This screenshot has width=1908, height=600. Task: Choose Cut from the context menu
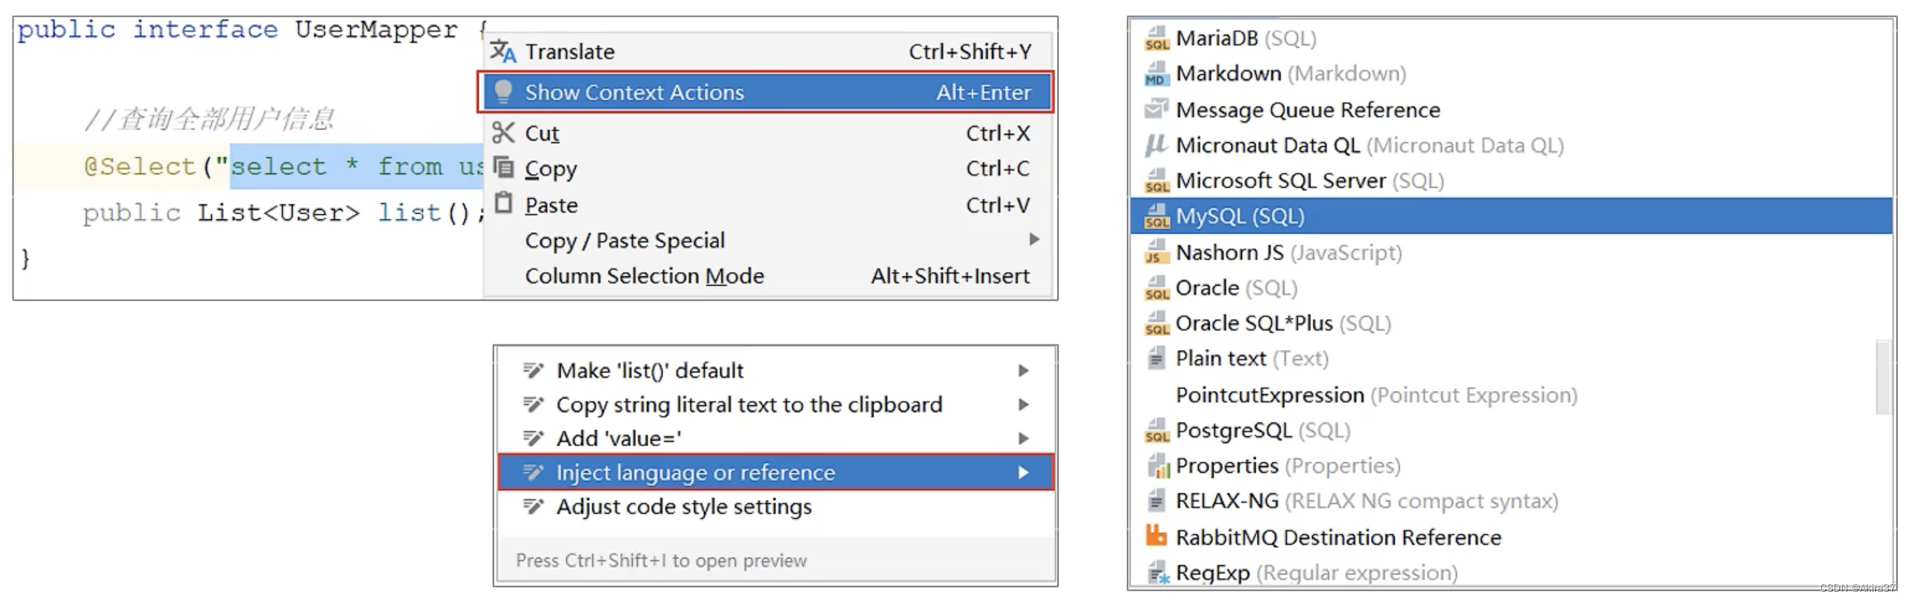coord(767,132)
